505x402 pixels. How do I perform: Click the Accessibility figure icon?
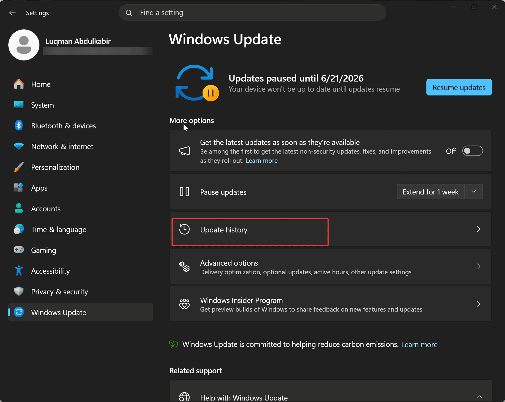point(19,271)
